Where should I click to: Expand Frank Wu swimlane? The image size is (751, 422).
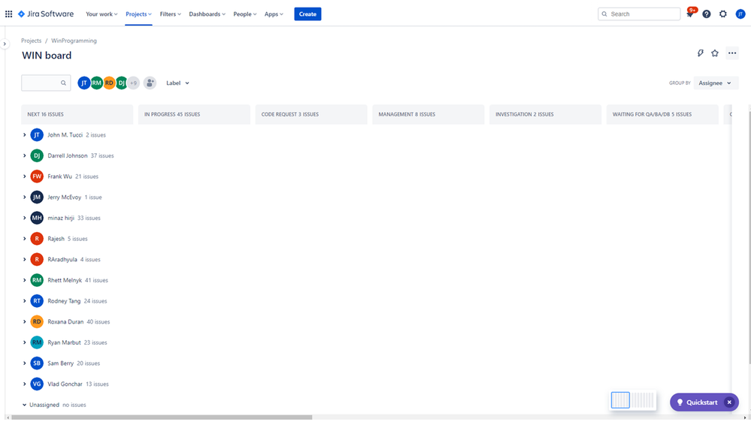click(x=24, y=176)
